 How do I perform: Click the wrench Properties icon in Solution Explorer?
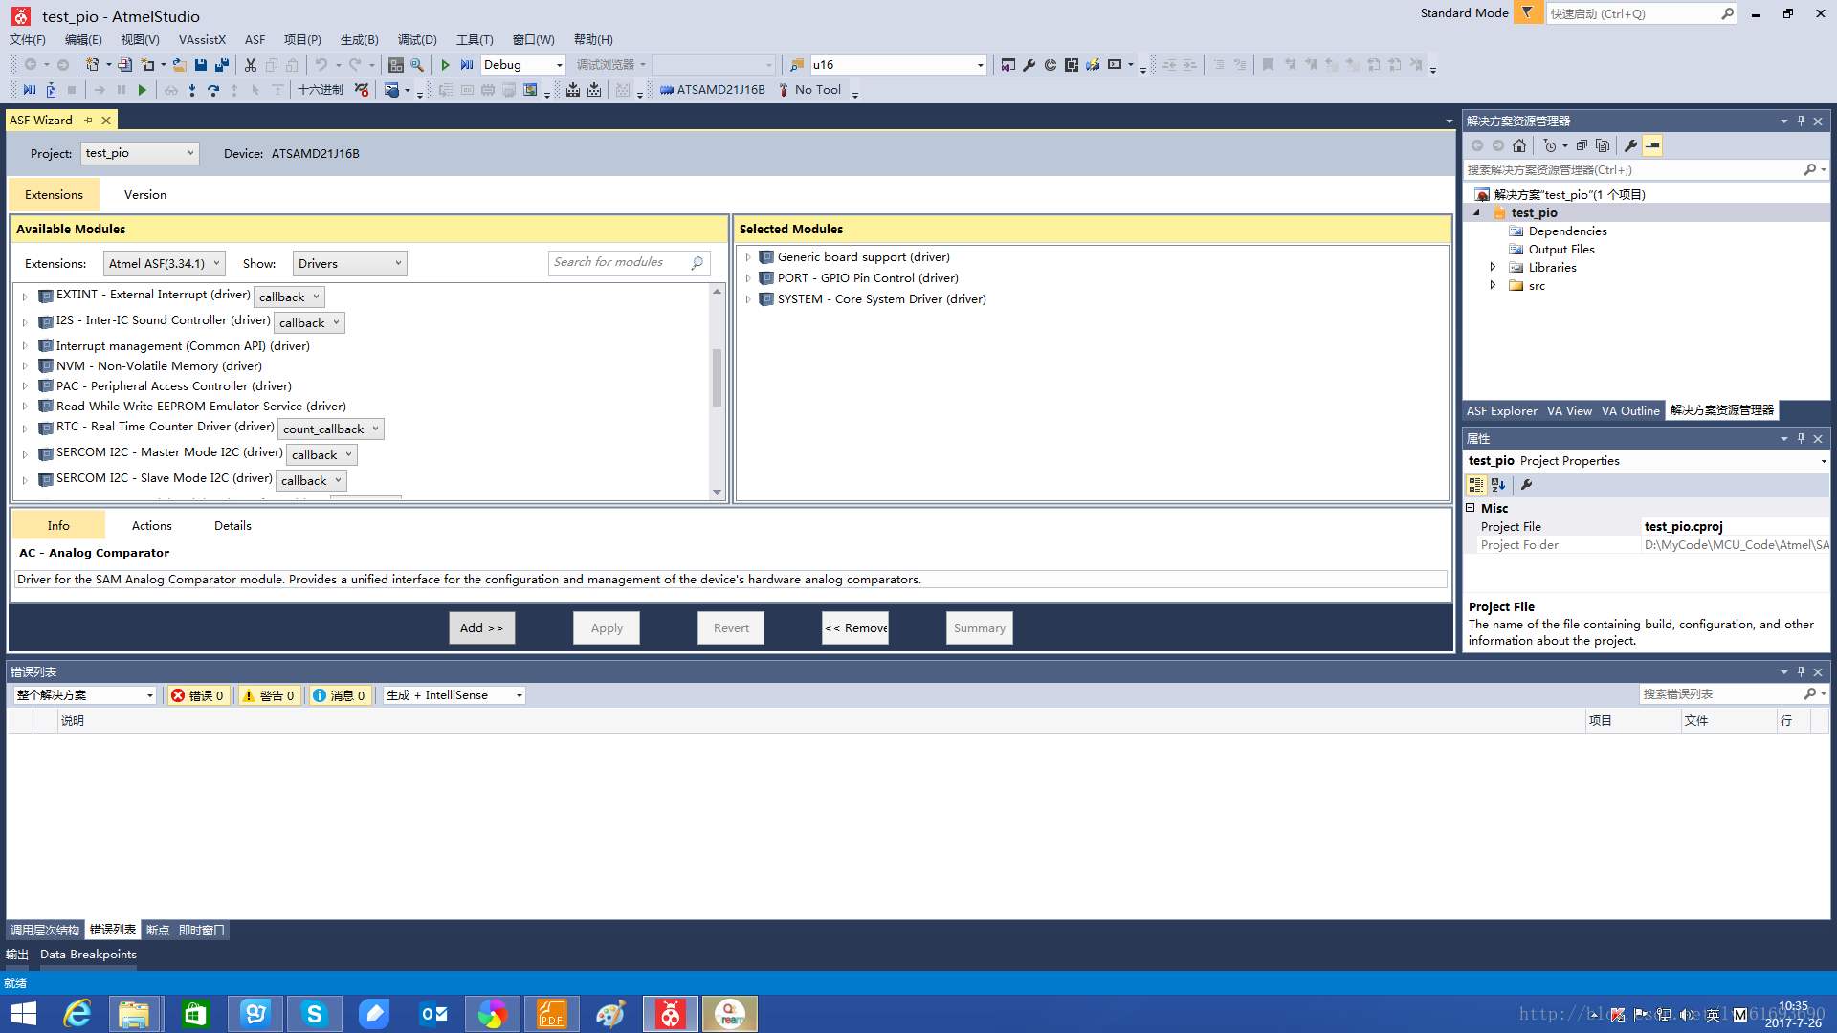[x=1631, y=145]
